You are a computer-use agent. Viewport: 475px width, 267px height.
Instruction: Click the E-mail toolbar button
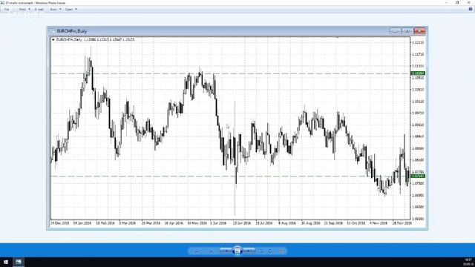[39, 10]
